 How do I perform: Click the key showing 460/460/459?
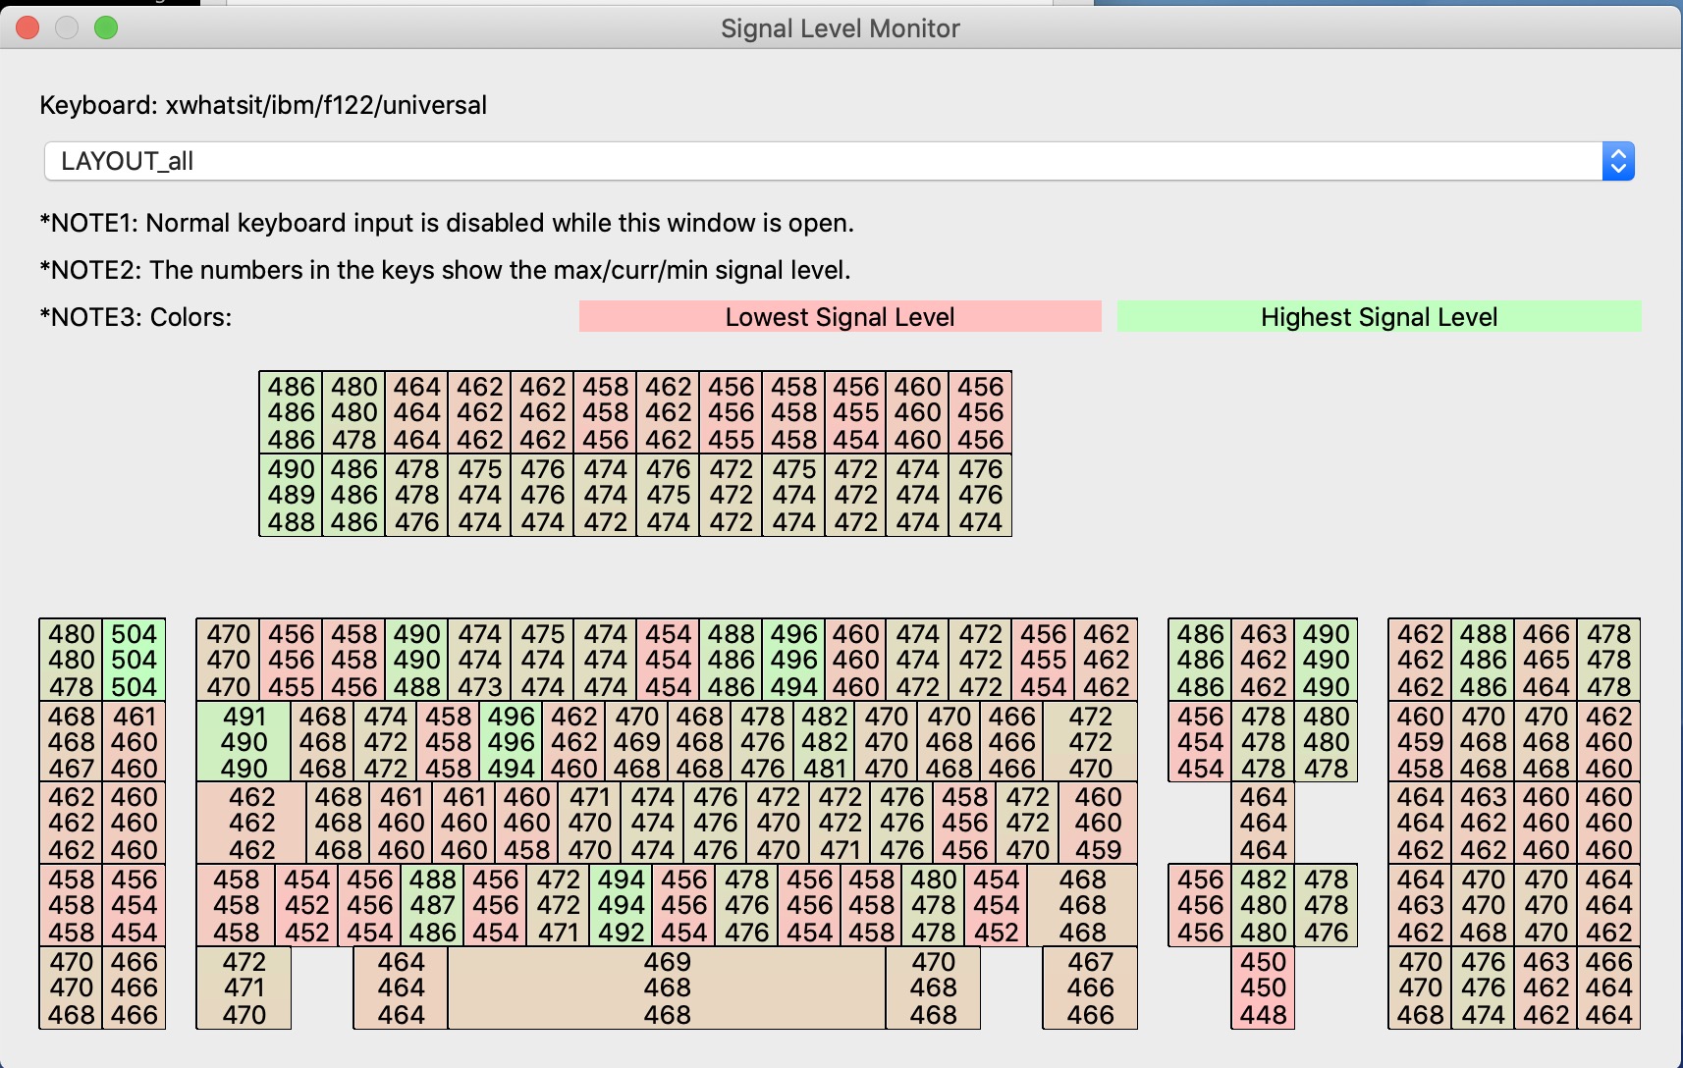coord(1098,824)
